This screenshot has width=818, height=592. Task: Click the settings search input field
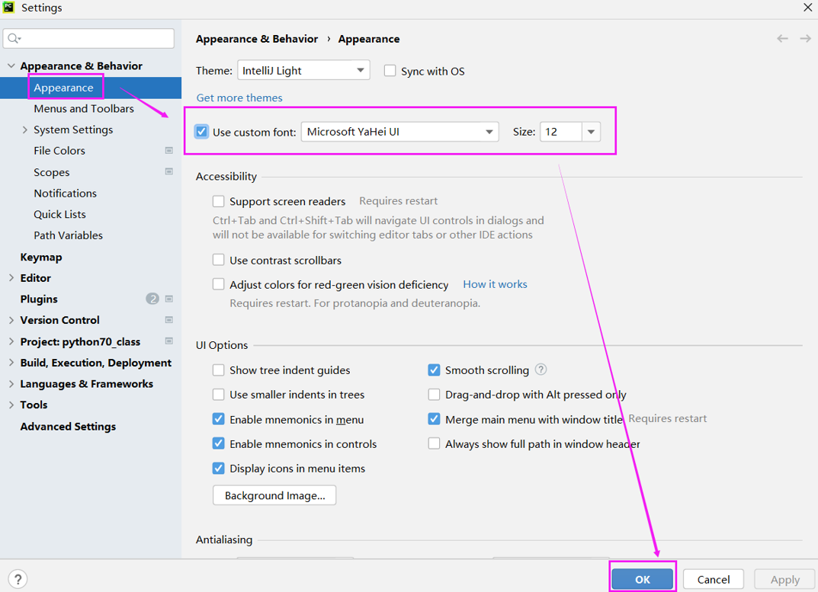(95, 38)
